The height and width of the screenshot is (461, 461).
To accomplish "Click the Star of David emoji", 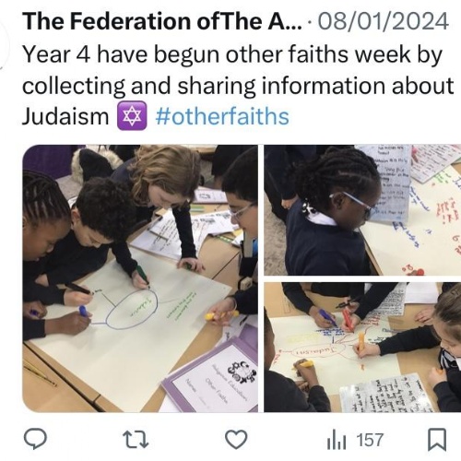I will click(132, 117).
